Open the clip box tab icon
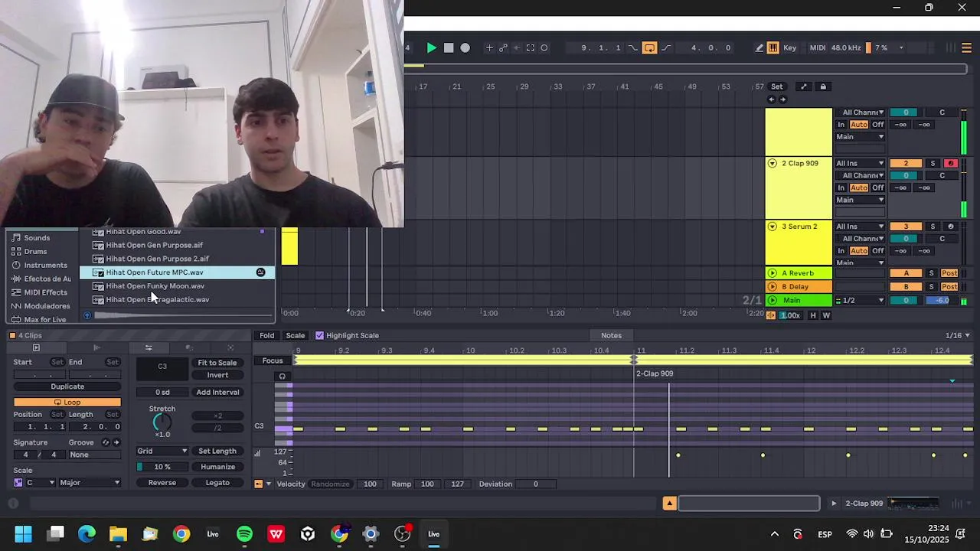980x551 pixels. (36, 348)
